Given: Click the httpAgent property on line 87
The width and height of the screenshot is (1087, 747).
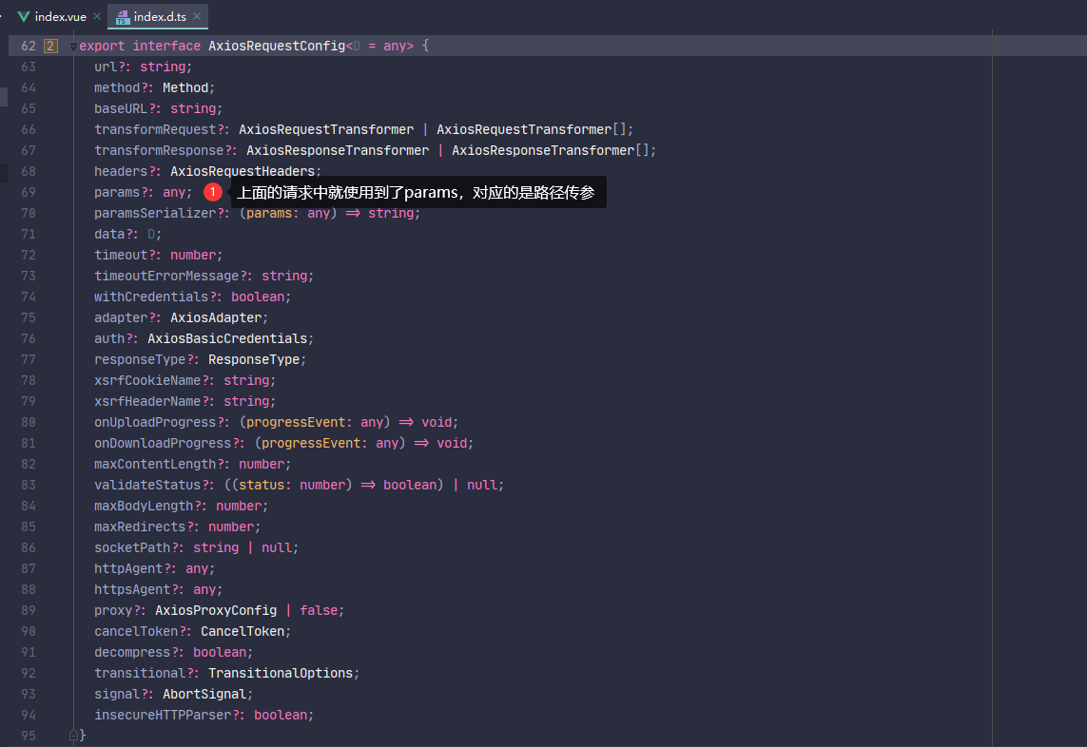Looking at the screenshot, I should (x=128, y=568).
